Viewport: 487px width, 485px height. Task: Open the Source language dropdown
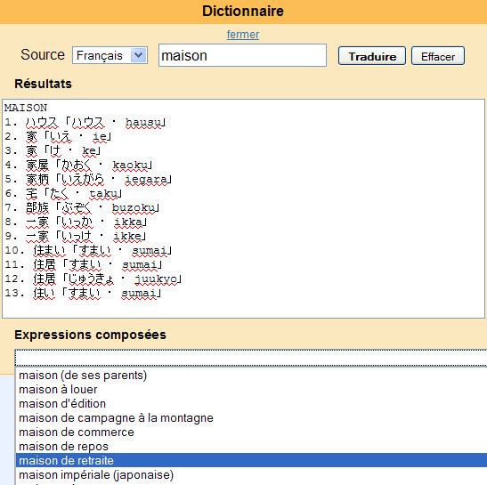pos(110,55)
